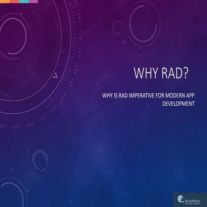Image resolution: width=207 pixels, height=207 pixels.
Task: Click the WHY RAD? title text
Action: pyautogui.click(x=161, y=73)
